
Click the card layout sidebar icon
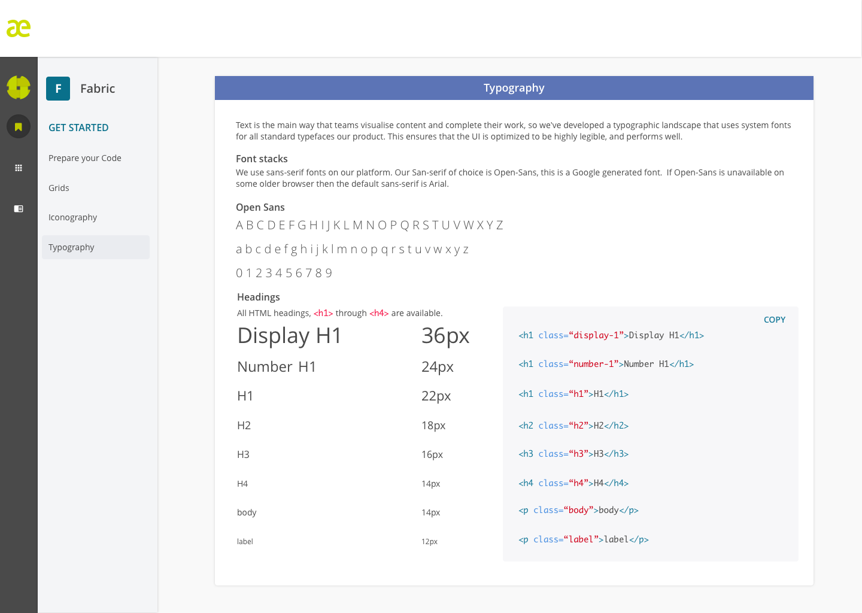pyautogui.click(x=19, y=208)
